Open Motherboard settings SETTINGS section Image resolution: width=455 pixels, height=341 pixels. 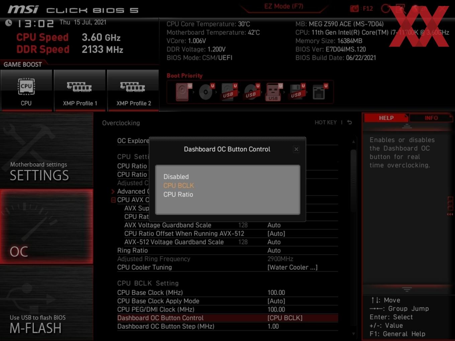pos(47,150)
